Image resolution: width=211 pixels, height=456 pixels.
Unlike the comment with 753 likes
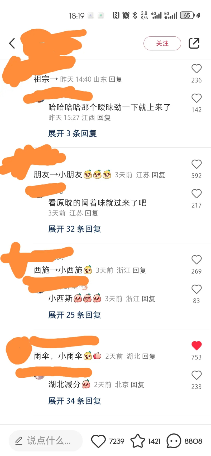[196, 346]
